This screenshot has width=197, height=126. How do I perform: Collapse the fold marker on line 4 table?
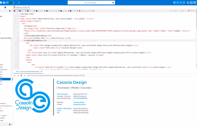click(x=16, y=21)
